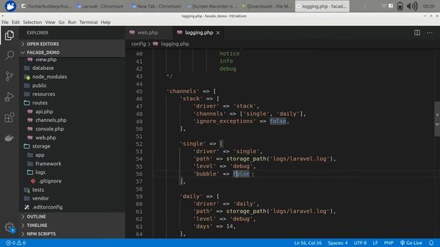Open view.php in the explorer tree

point(45,60)
